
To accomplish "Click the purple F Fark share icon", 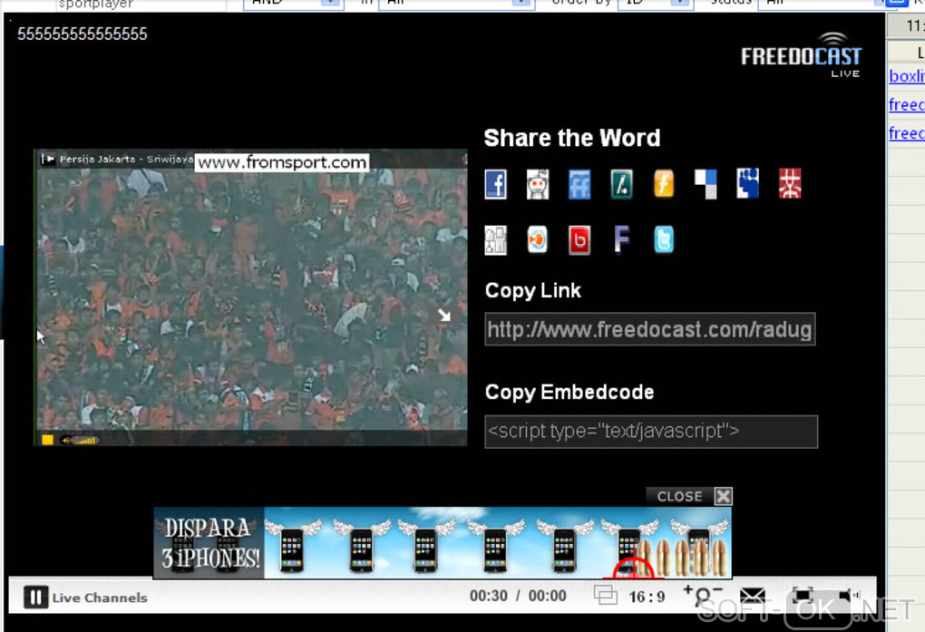I will pyautogui.click(x=622, y=239).
